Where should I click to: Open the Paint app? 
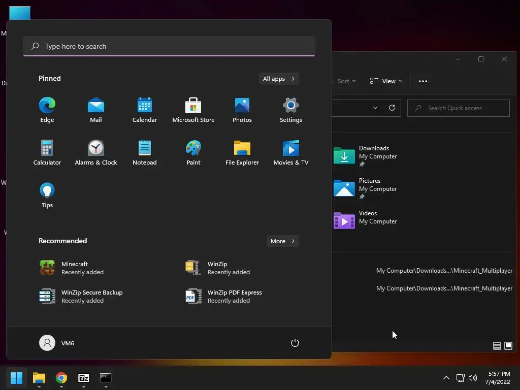(193, 152)
